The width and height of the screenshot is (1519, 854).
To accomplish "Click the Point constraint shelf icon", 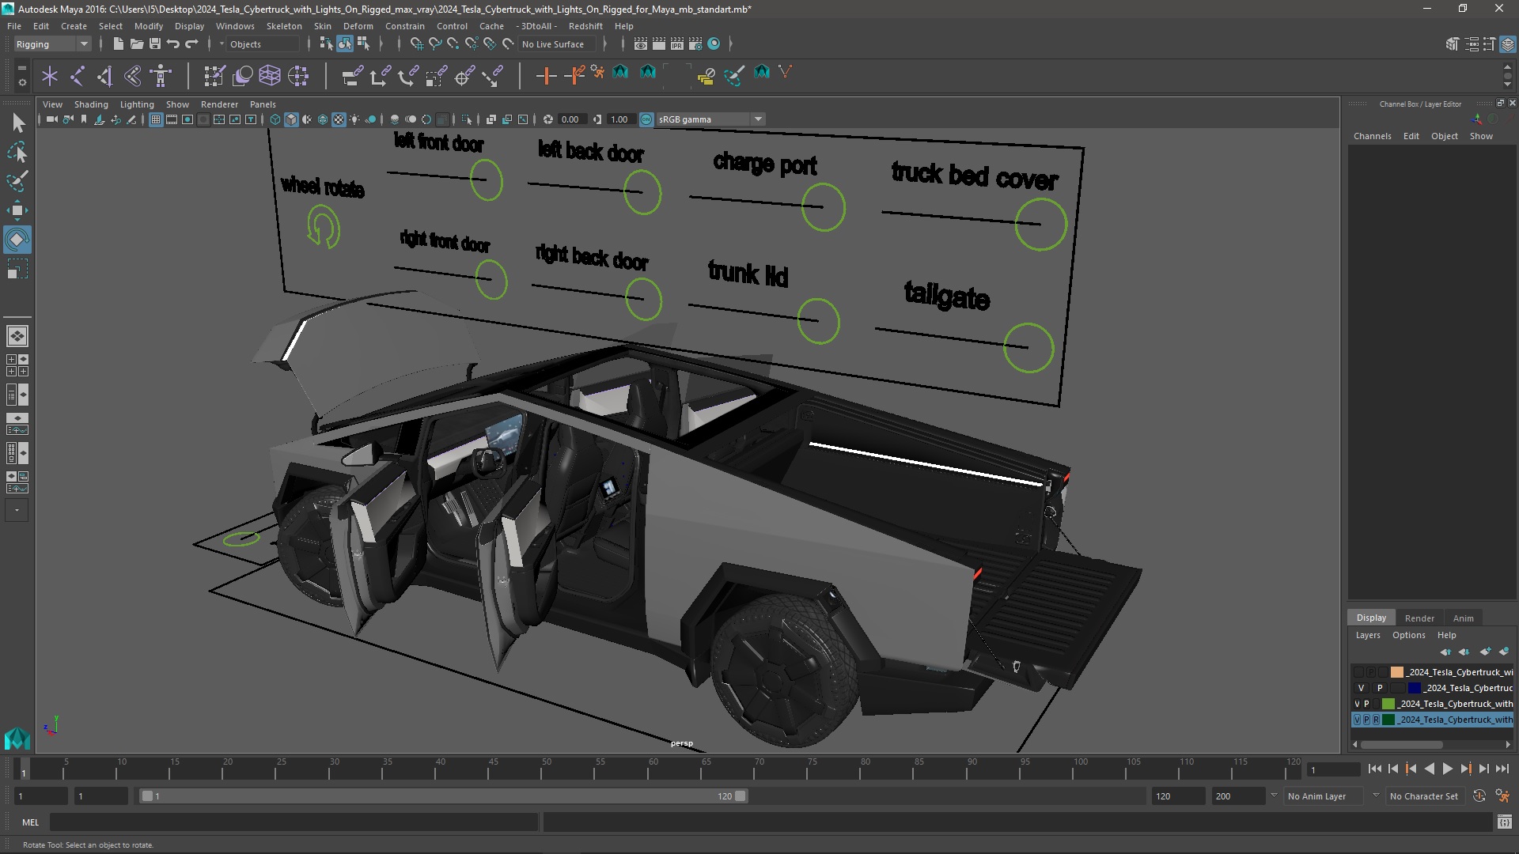I will coord(380,76).
